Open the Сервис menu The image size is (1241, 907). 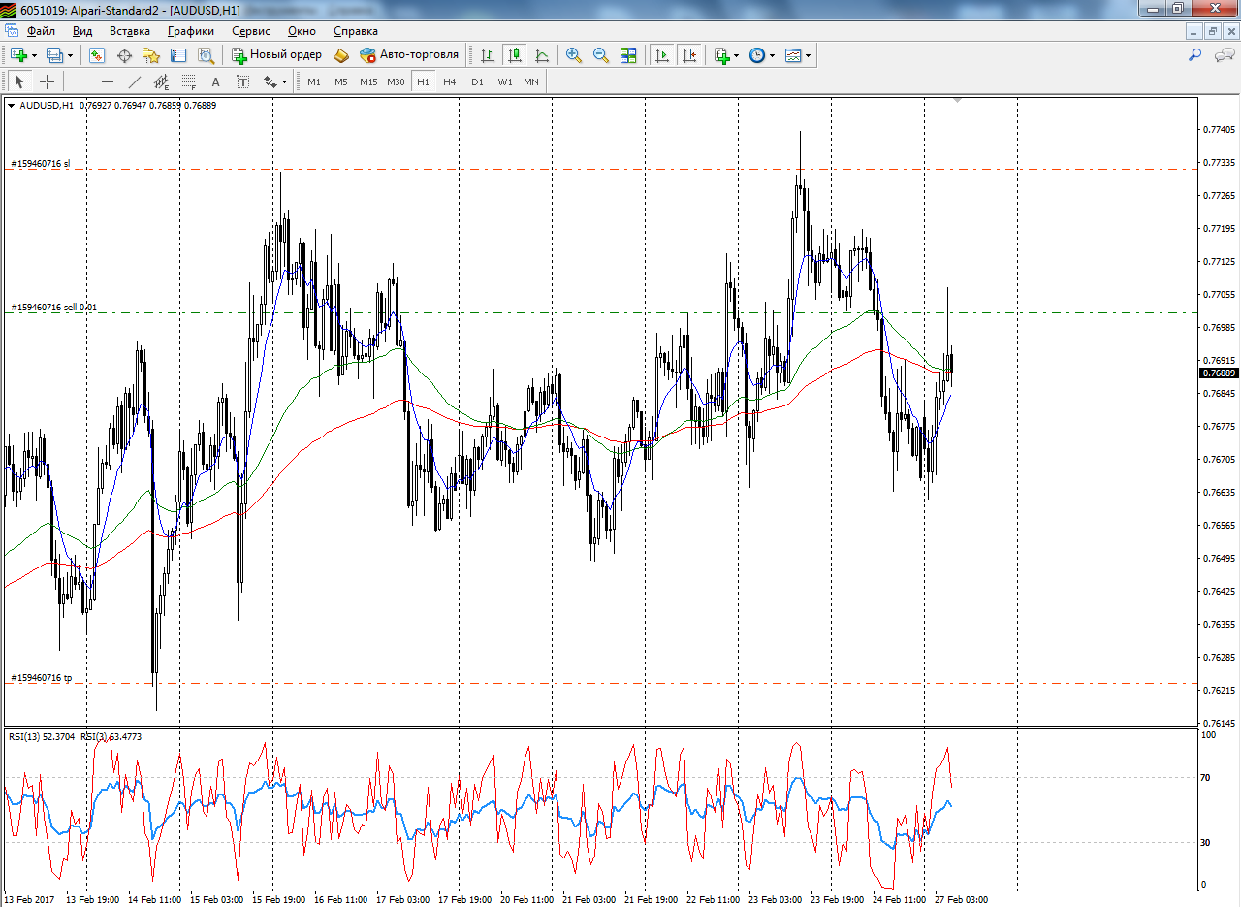tap(251, 31)
